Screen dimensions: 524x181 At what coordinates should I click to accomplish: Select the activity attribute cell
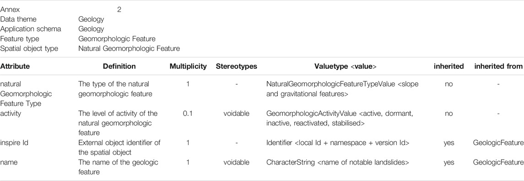coord(11,114)
